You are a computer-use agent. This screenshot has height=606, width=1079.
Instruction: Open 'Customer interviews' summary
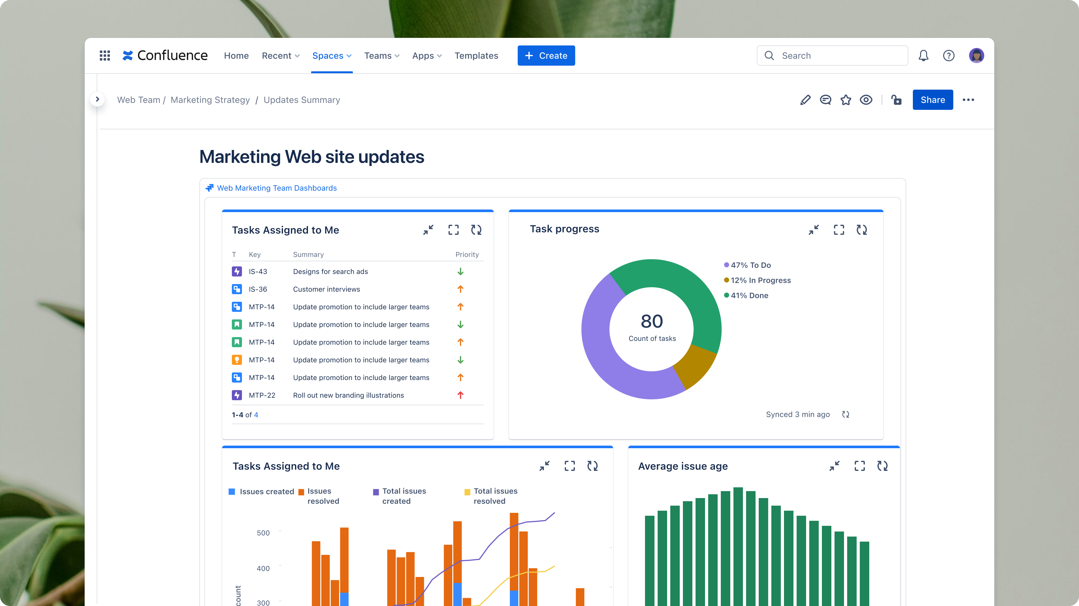pyautogui.click(x=326, y=289)
